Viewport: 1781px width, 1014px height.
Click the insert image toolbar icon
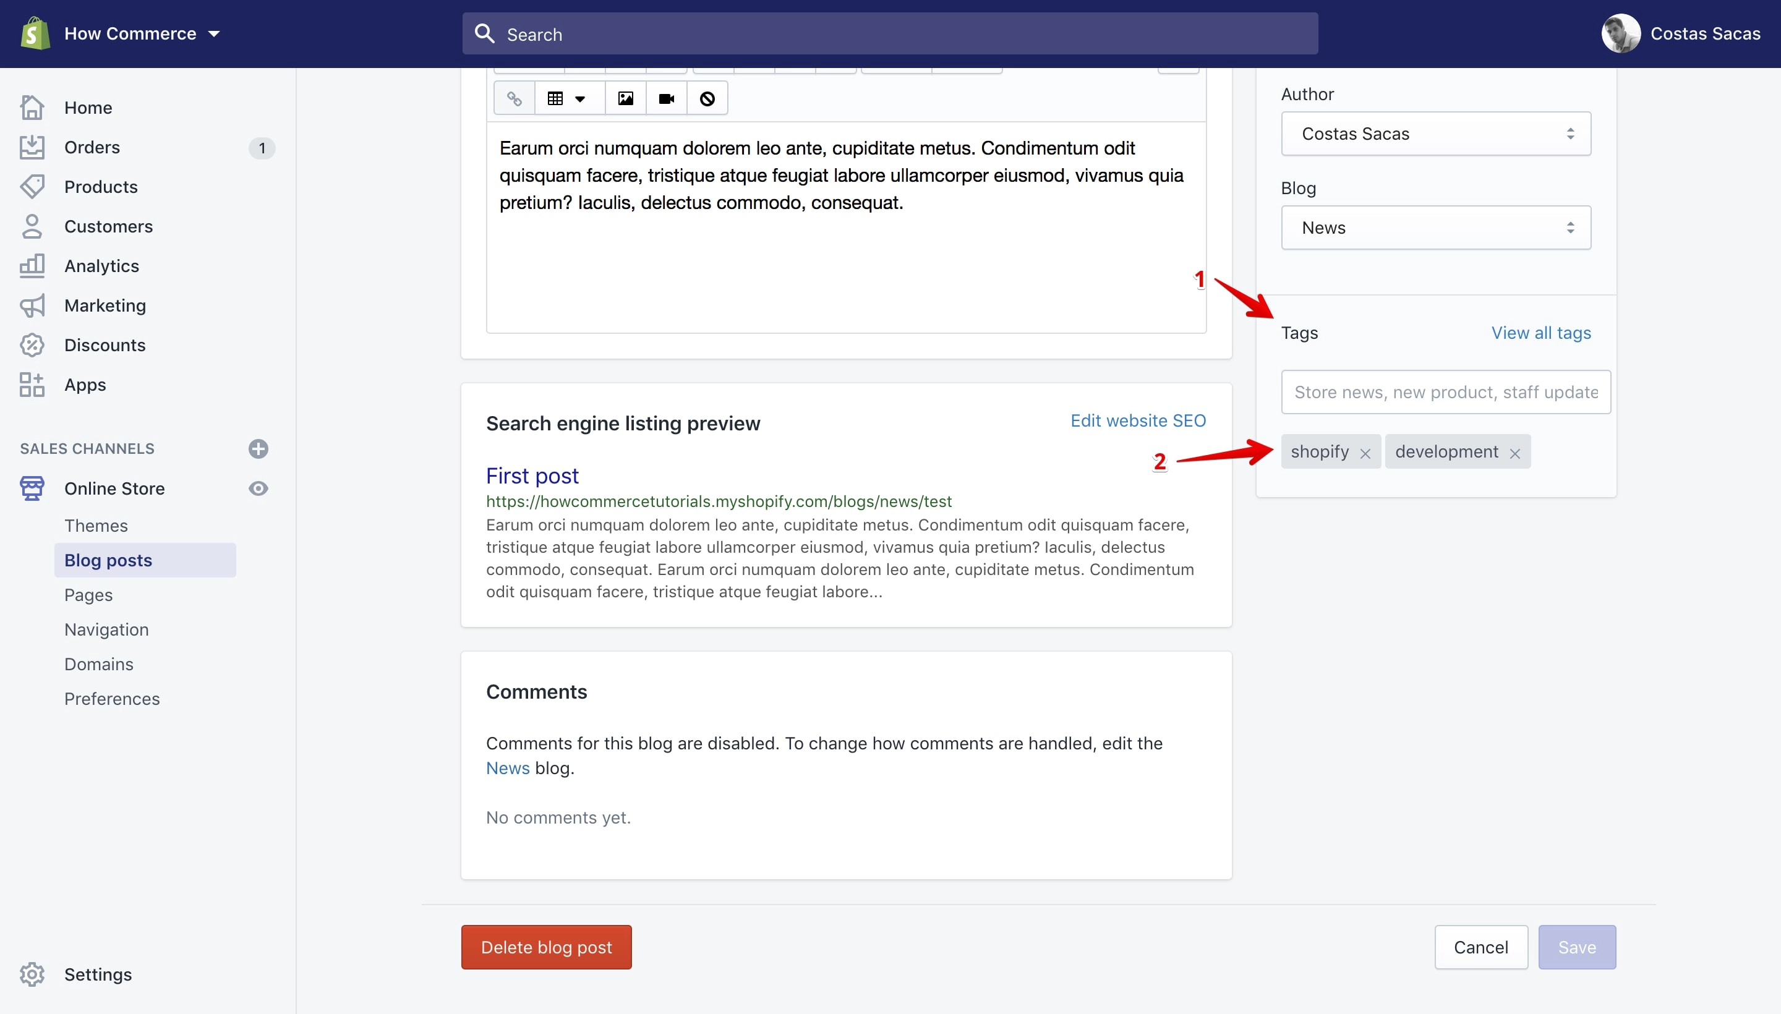point(625,98)
